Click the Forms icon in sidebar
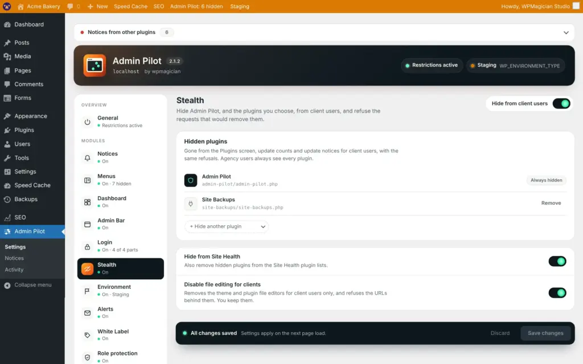 coord(7,98)
